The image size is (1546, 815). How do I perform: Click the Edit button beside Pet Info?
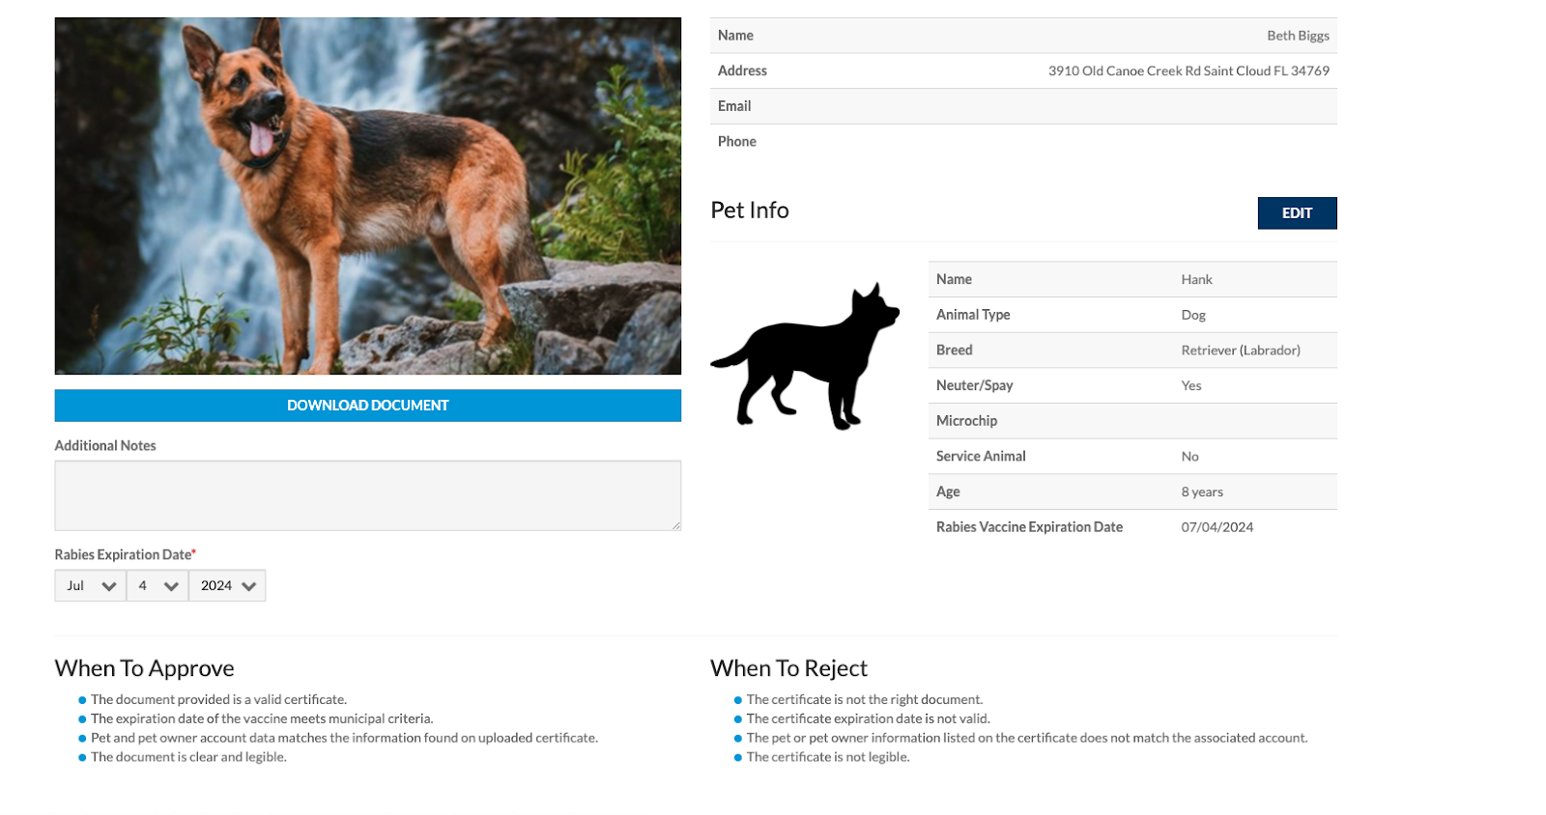tap(1297, 213)
